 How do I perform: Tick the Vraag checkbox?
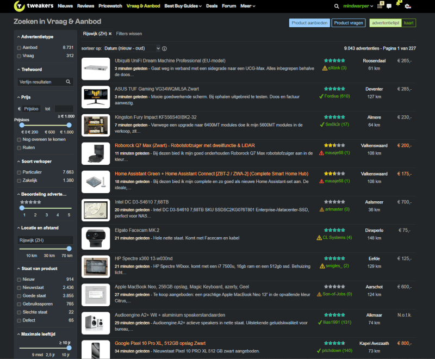(x=19, y=56)
